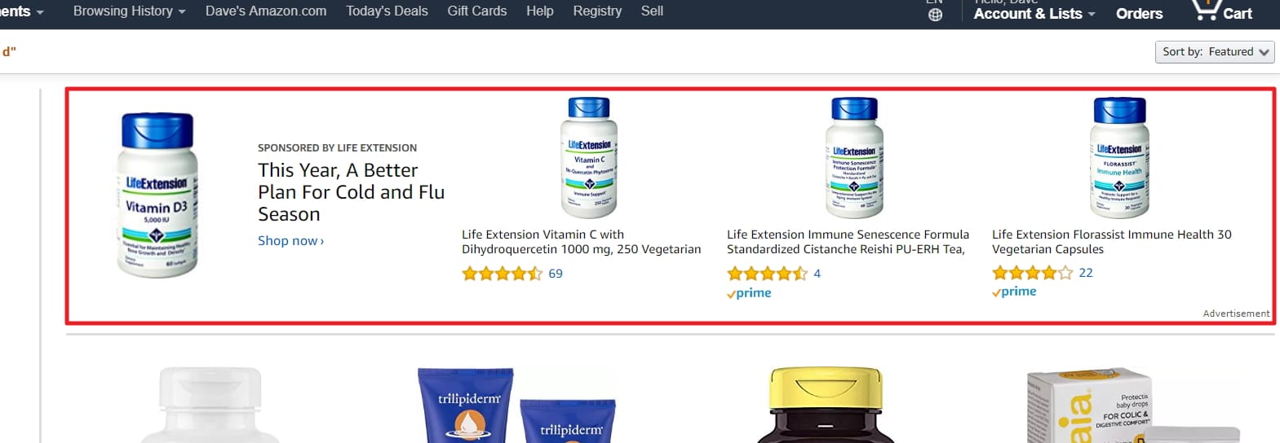Select the Florassist Immune Health bottle image
Screen dimensions: 1280x443
(x=1119, y=158)
